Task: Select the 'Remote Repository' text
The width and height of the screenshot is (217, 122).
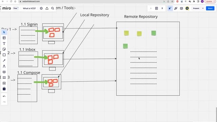Action: pyautogui.click(x=141, y=17)
